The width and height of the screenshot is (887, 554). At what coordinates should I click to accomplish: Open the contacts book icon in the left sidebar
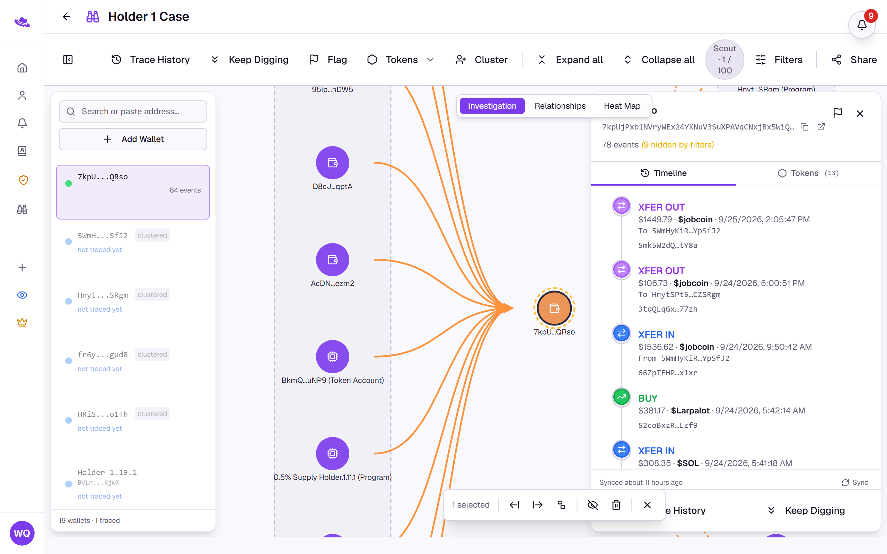pyautogui.click(x=22, y=151)
